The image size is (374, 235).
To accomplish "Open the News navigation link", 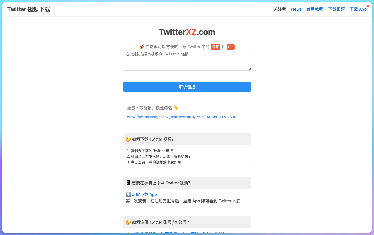I will click(x=296, y=9).
